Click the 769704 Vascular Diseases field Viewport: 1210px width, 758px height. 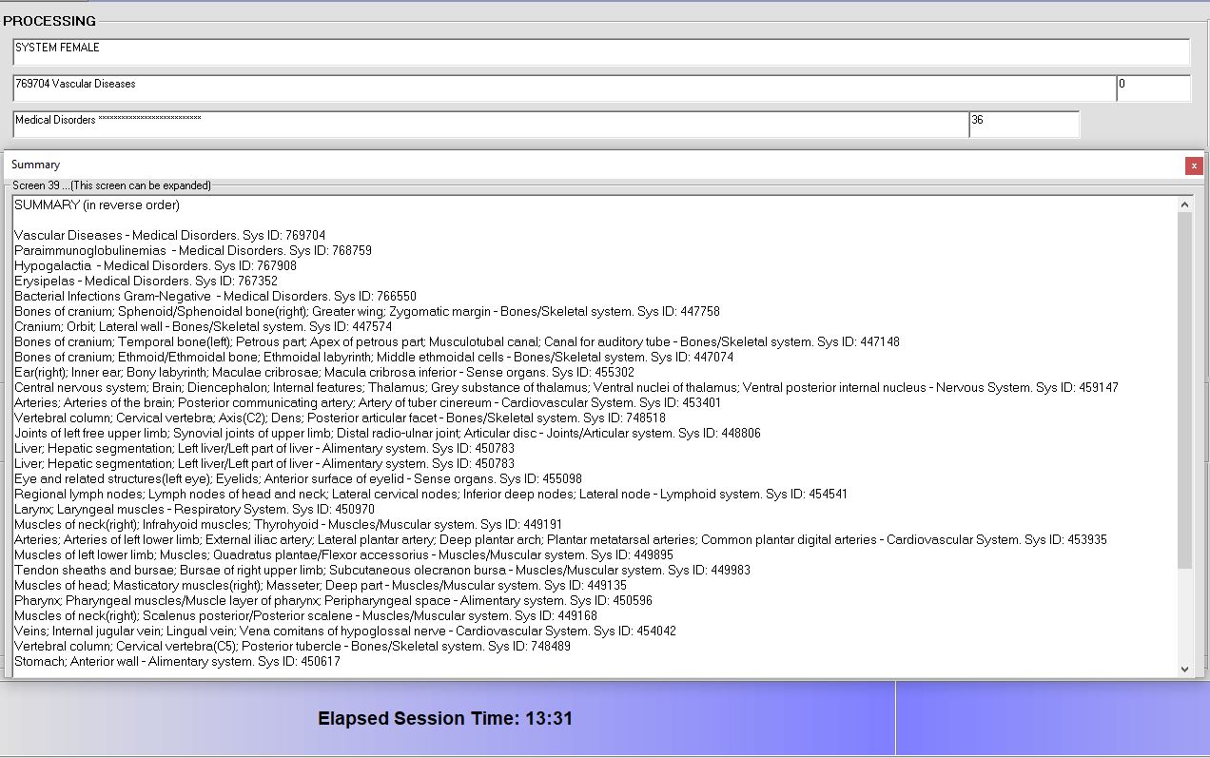coord(563,87)
